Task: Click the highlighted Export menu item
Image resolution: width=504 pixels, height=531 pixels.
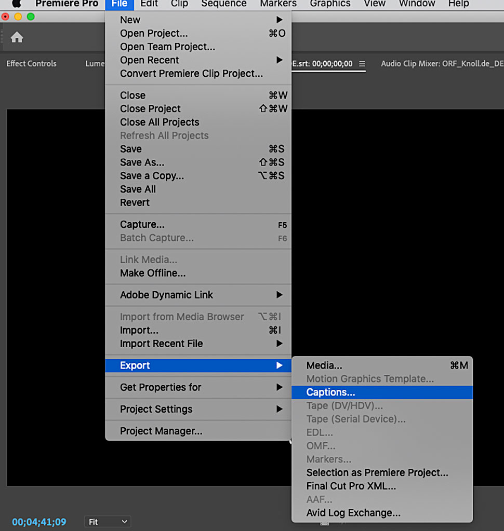Action: pos(198,365)
